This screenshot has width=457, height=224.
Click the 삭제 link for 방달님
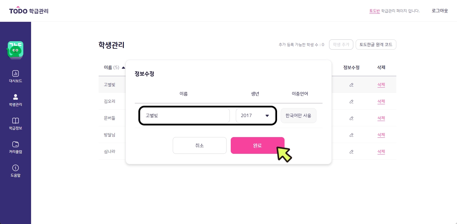[x=381, y=135]
